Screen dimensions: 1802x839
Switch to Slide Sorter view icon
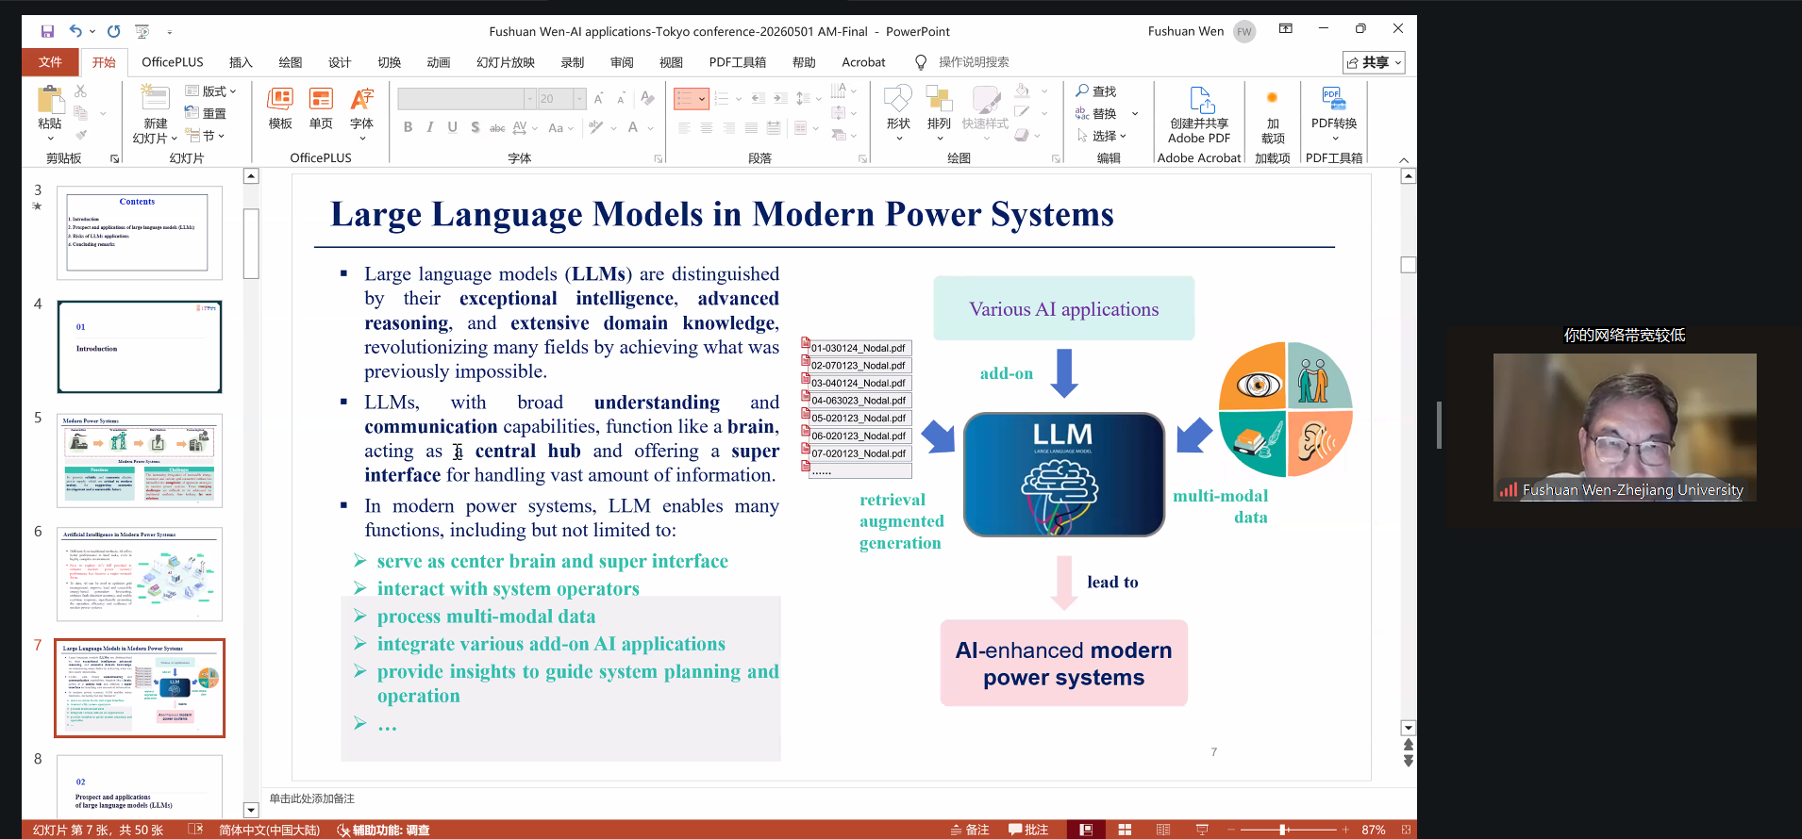tap(1125, 830)
